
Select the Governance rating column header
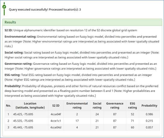point(115,105)
